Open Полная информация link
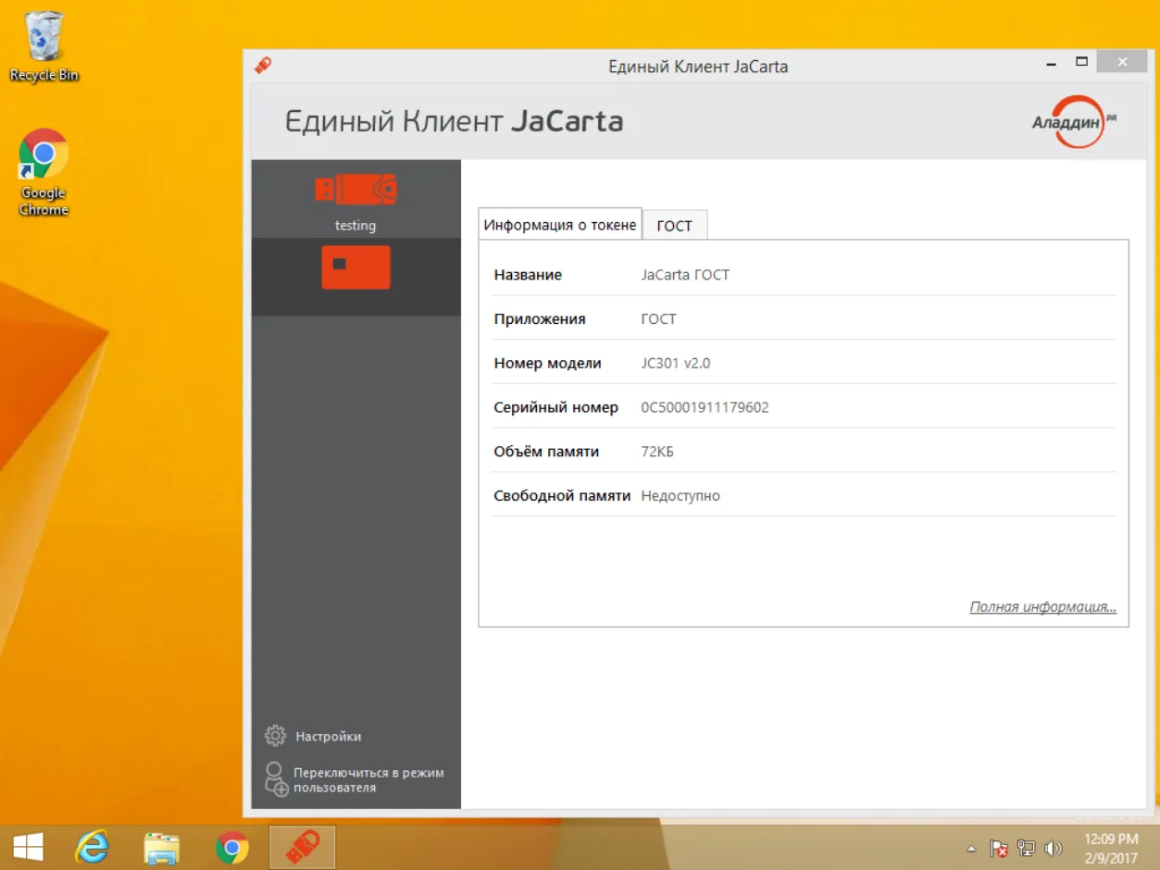The width and height of the screenshot is (1160, 870). coord(1042,607)
